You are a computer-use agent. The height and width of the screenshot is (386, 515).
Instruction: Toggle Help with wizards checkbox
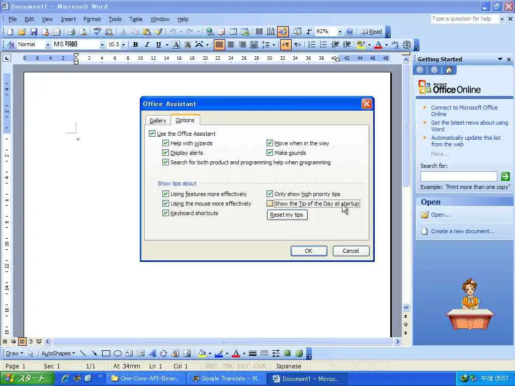(165, 143)
